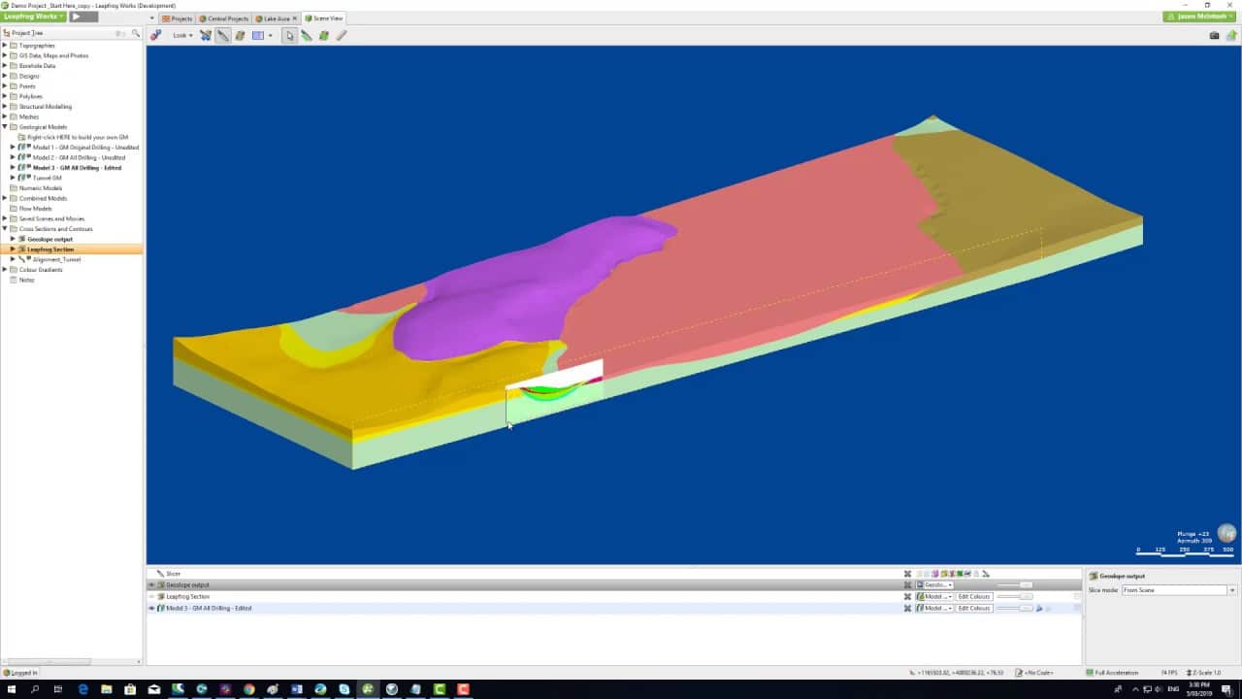Click Edit Colours for Model 3
Image resolution: width=1242 pixels, height=699 pixels.
click(973, 608)
